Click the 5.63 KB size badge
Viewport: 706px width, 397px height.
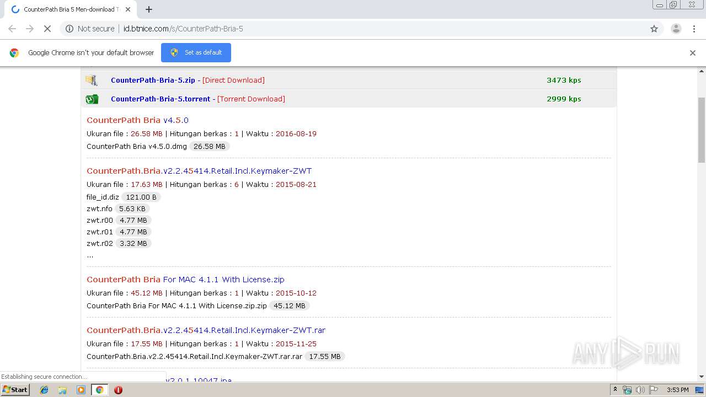pyautogui.click(x=132, y=209)
